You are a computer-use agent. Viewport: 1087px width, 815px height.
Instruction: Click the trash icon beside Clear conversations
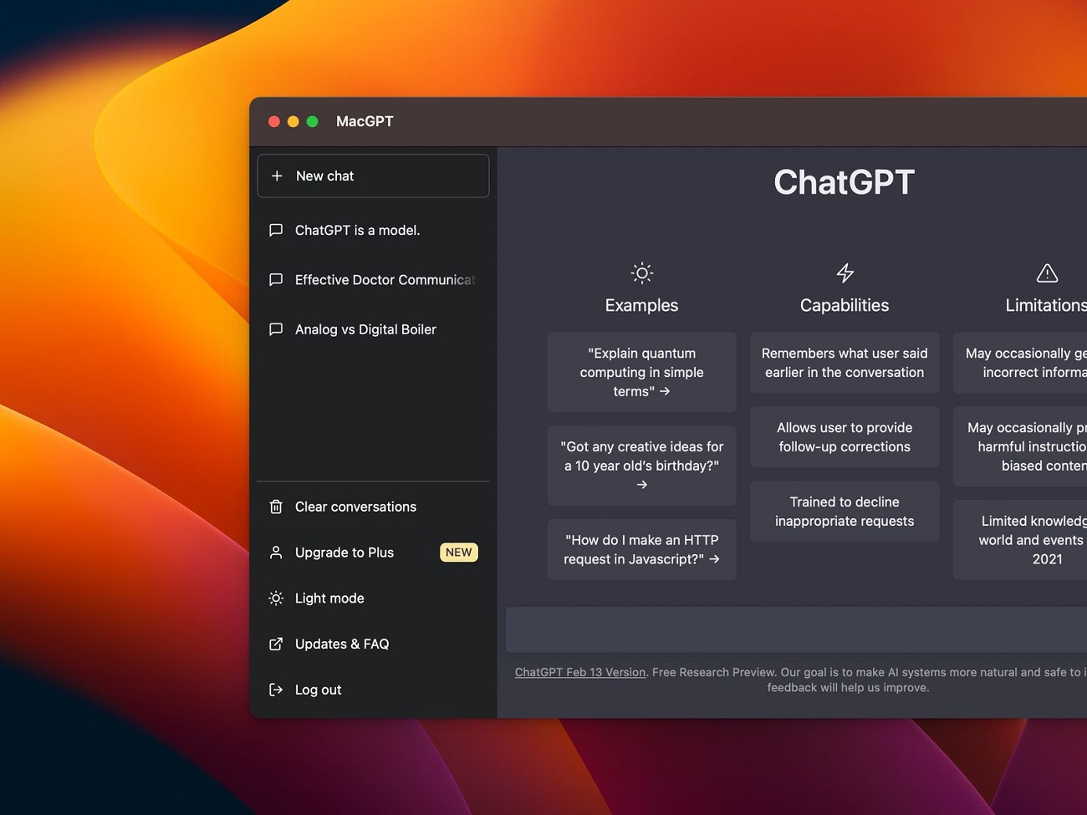point(276,507)
